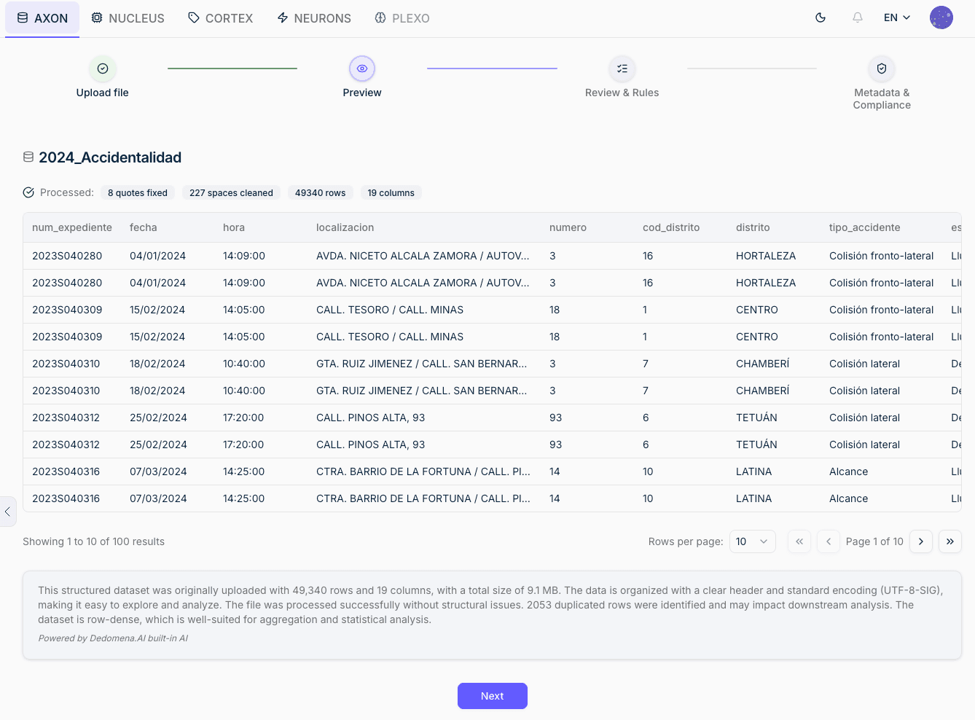This screenshot has width=975, height=720.
Task: Click the '8 quotes fixed' badge
Action: coord(138,192)
